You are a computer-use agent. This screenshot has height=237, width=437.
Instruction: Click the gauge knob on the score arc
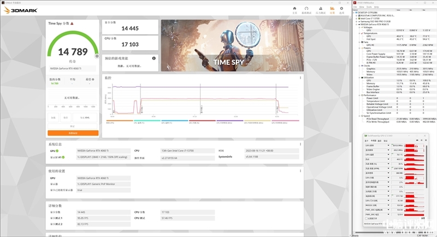(x=97, y=56)
